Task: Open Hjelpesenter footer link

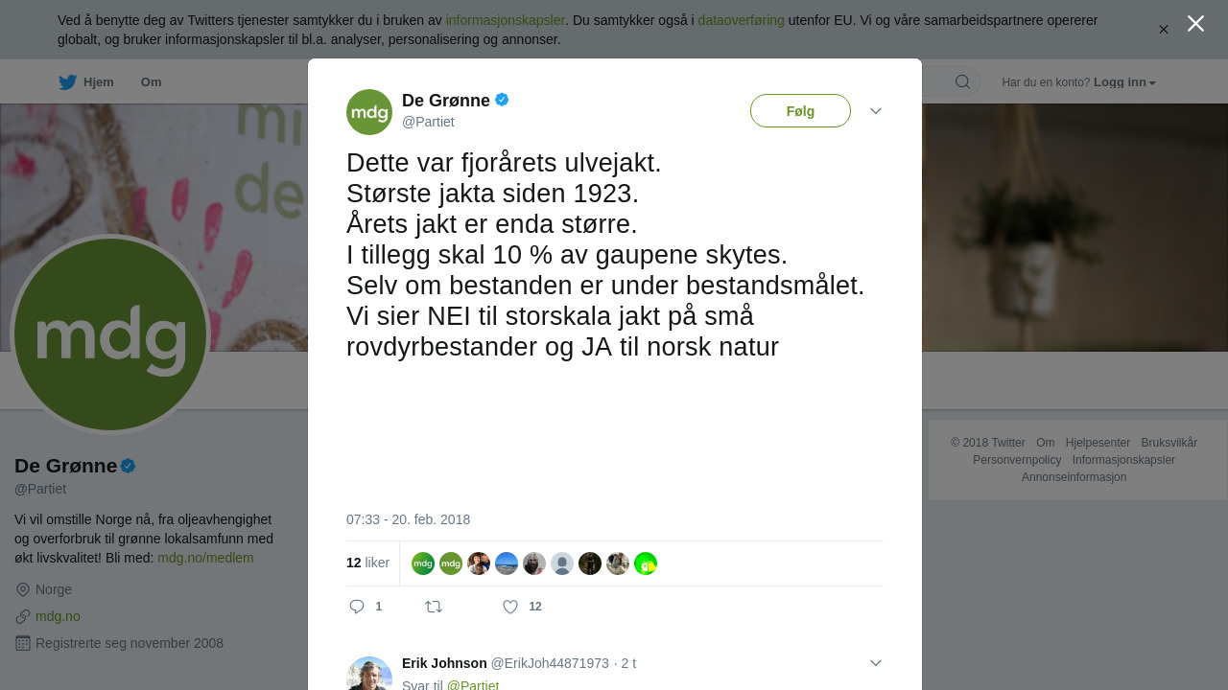Action: click(1098, 443)
